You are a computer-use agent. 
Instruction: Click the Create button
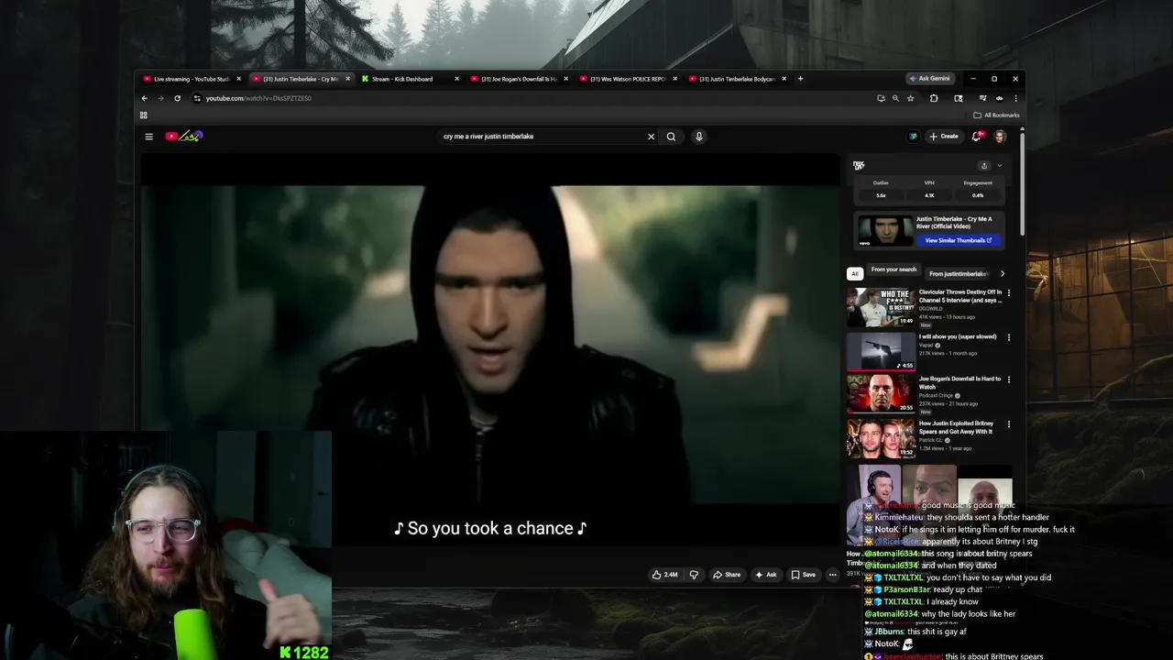point(943,137)
